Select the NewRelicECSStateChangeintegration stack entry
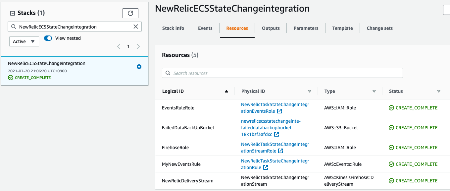 [75, 71]
